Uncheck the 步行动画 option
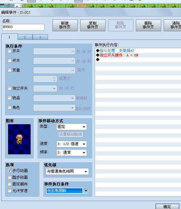Screen dimensions: 181x209 pyautogui.click(x=9, y=170)
